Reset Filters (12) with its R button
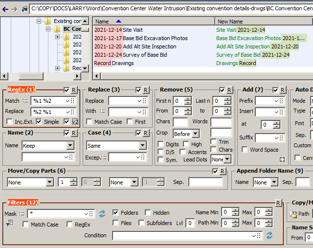Viewport: 313px width, 248px height. [x=278, y=203]
